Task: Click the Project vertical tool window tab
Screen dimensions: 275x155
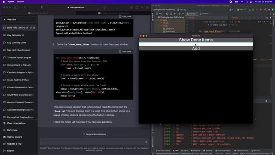Action: pyautogui.click(x=153, y=17)
